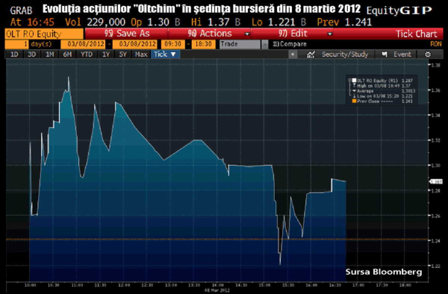Screen dimensions: 448x294
Task: Click the Op 1.30 opening price
Action: [150, 22]
